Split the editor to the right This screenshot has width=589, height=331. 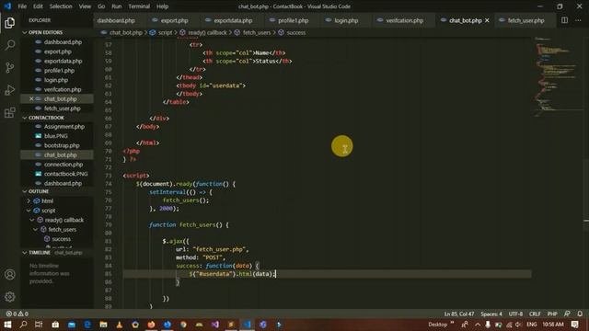[564, 20]
